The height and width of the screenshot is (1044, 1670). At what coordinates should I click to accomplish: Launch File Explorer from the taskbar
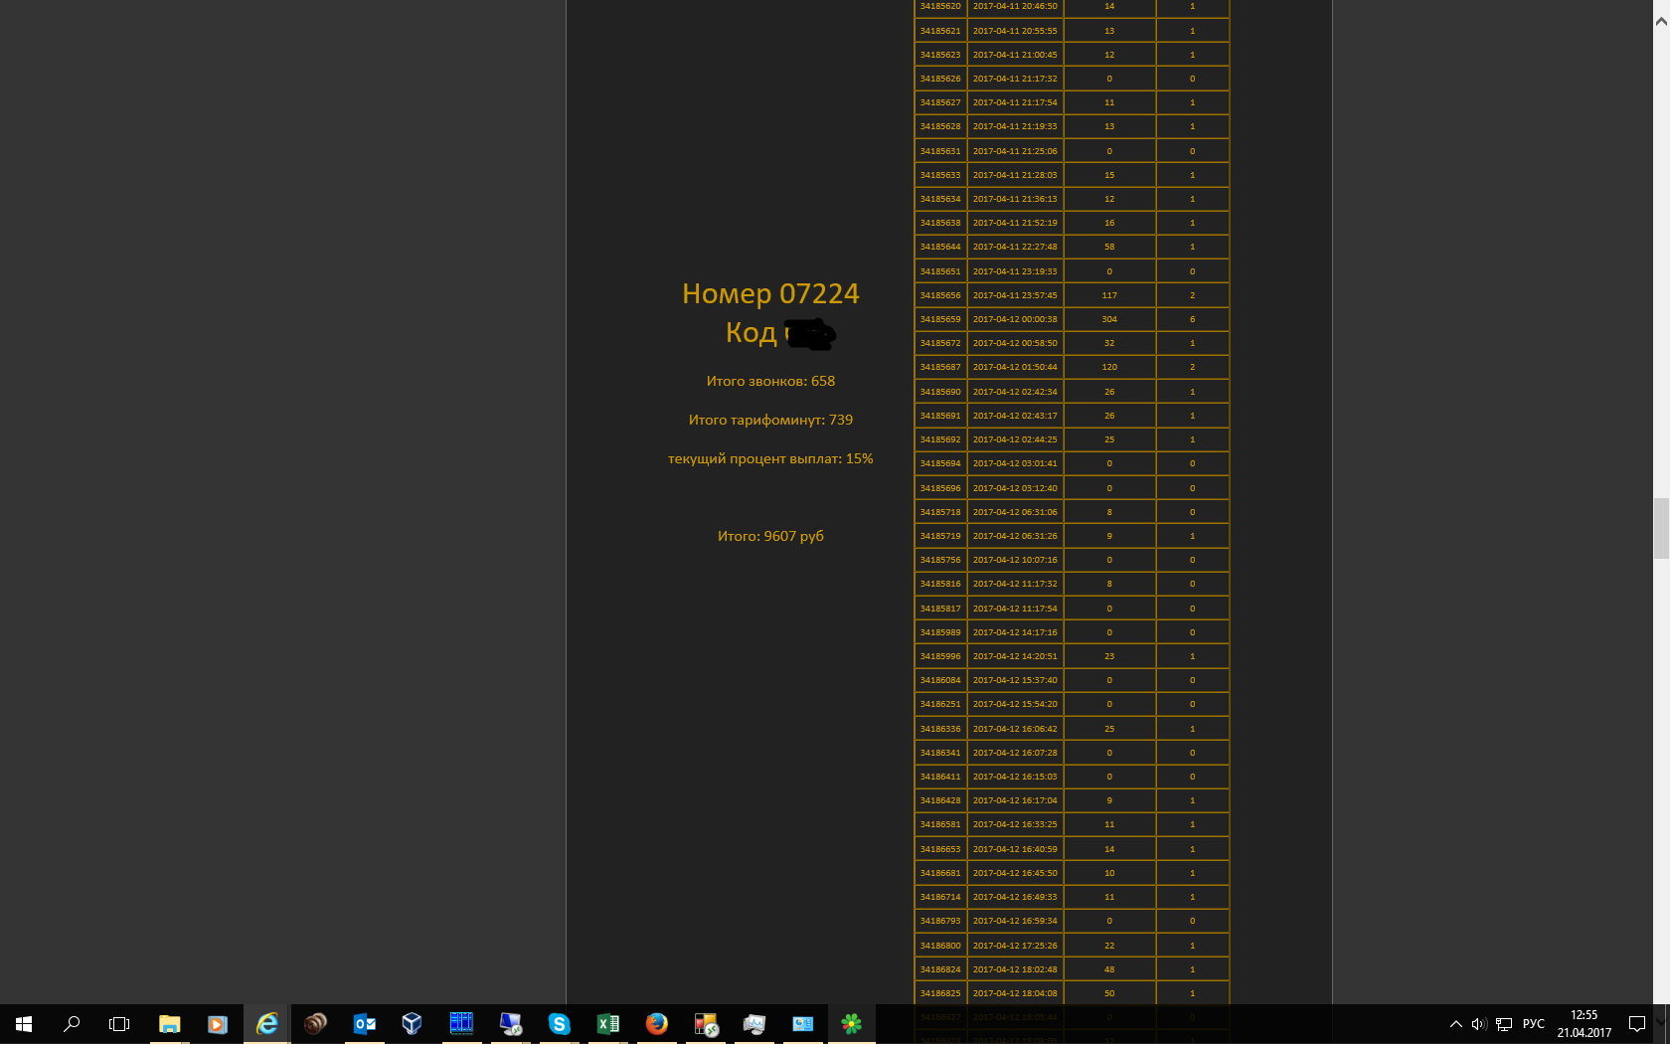[169, 1024]
